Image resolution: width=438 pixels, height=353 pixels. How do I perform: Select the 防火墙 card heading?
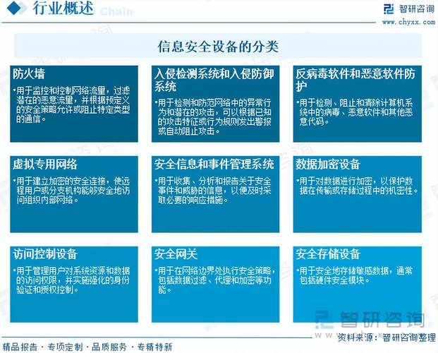tap(30, 73)
